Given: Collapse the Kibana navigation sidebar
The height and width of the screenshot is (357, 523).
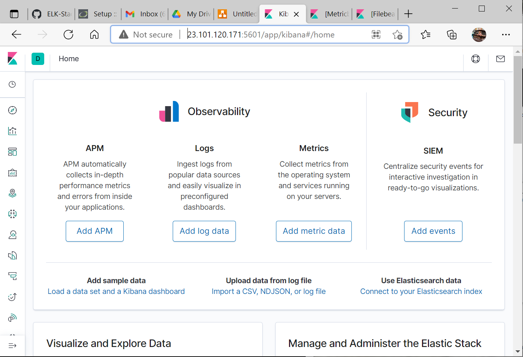Looking at the screenshot, I should point(12,345).
